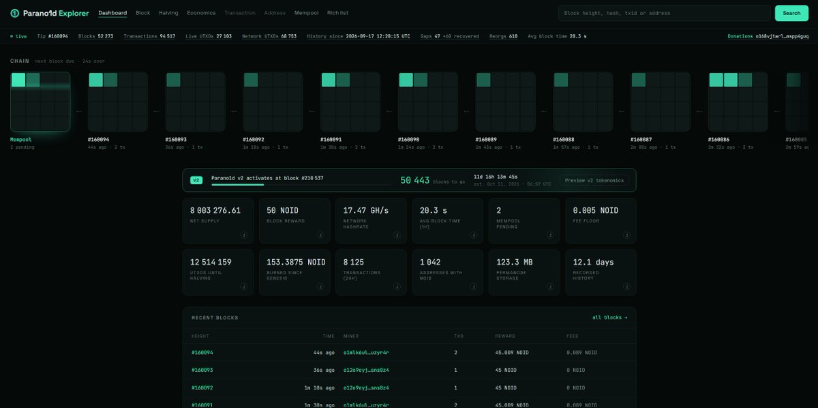Click the Parano1d Explorer logo icon

point(14,13)
